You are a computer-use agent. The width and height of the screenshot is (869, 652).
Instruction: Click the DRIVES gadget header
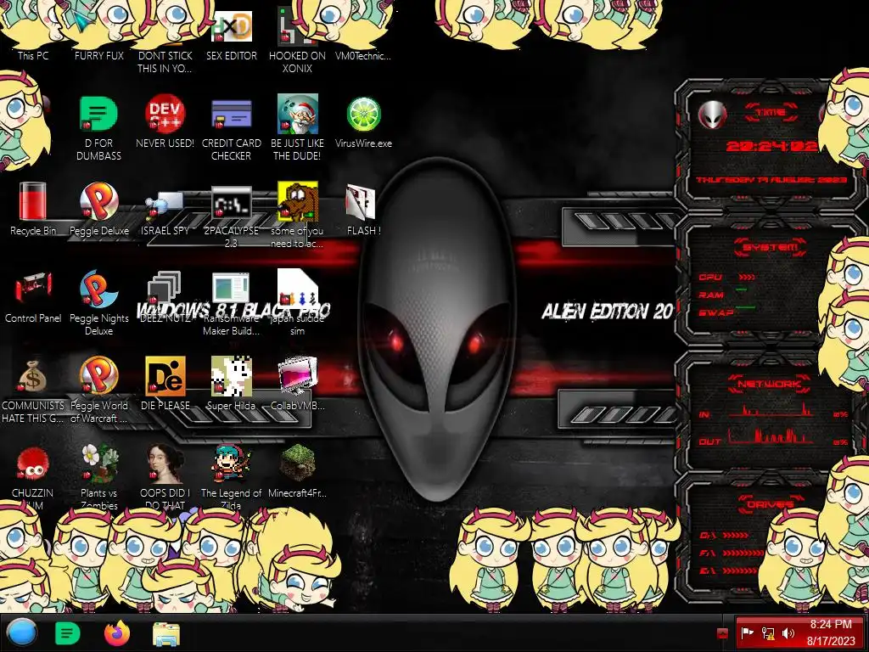point(769,504)
